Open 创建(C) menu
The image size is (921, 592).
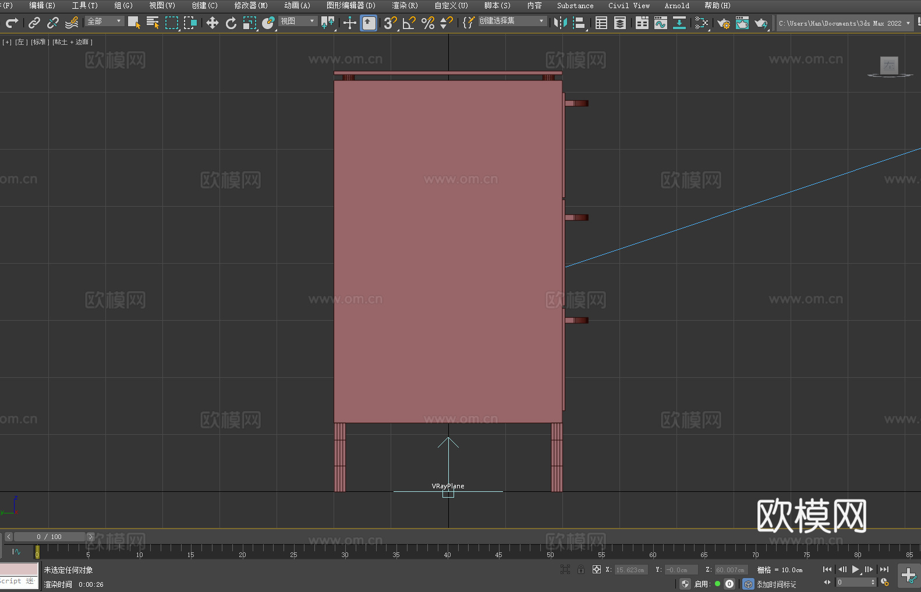204,5
